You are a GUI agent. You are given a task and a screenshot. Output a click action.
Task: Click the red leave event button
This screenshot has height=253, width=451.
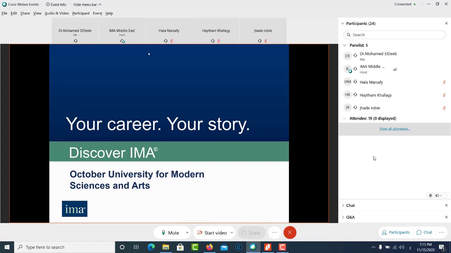tap(290, 233)
